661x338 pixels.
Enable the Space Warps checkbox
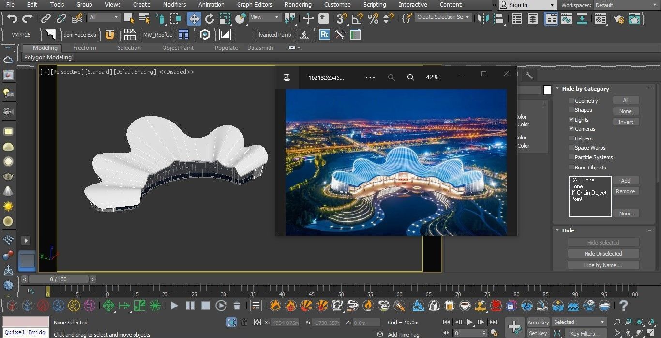coord(571,148)
